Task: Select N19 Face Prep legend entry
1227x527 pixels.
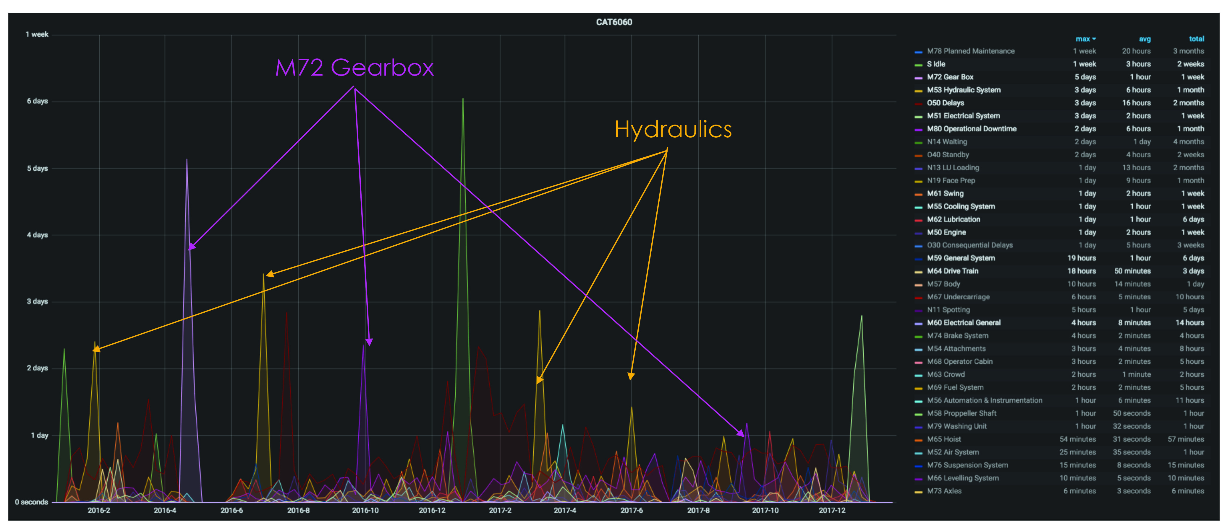Action: [951, 181]
